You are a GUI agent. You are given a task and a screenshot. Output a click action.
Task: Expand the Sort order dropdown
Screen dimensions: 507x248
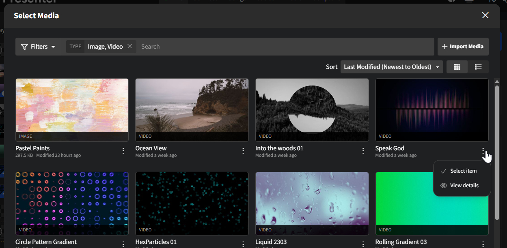pos(392,67)
